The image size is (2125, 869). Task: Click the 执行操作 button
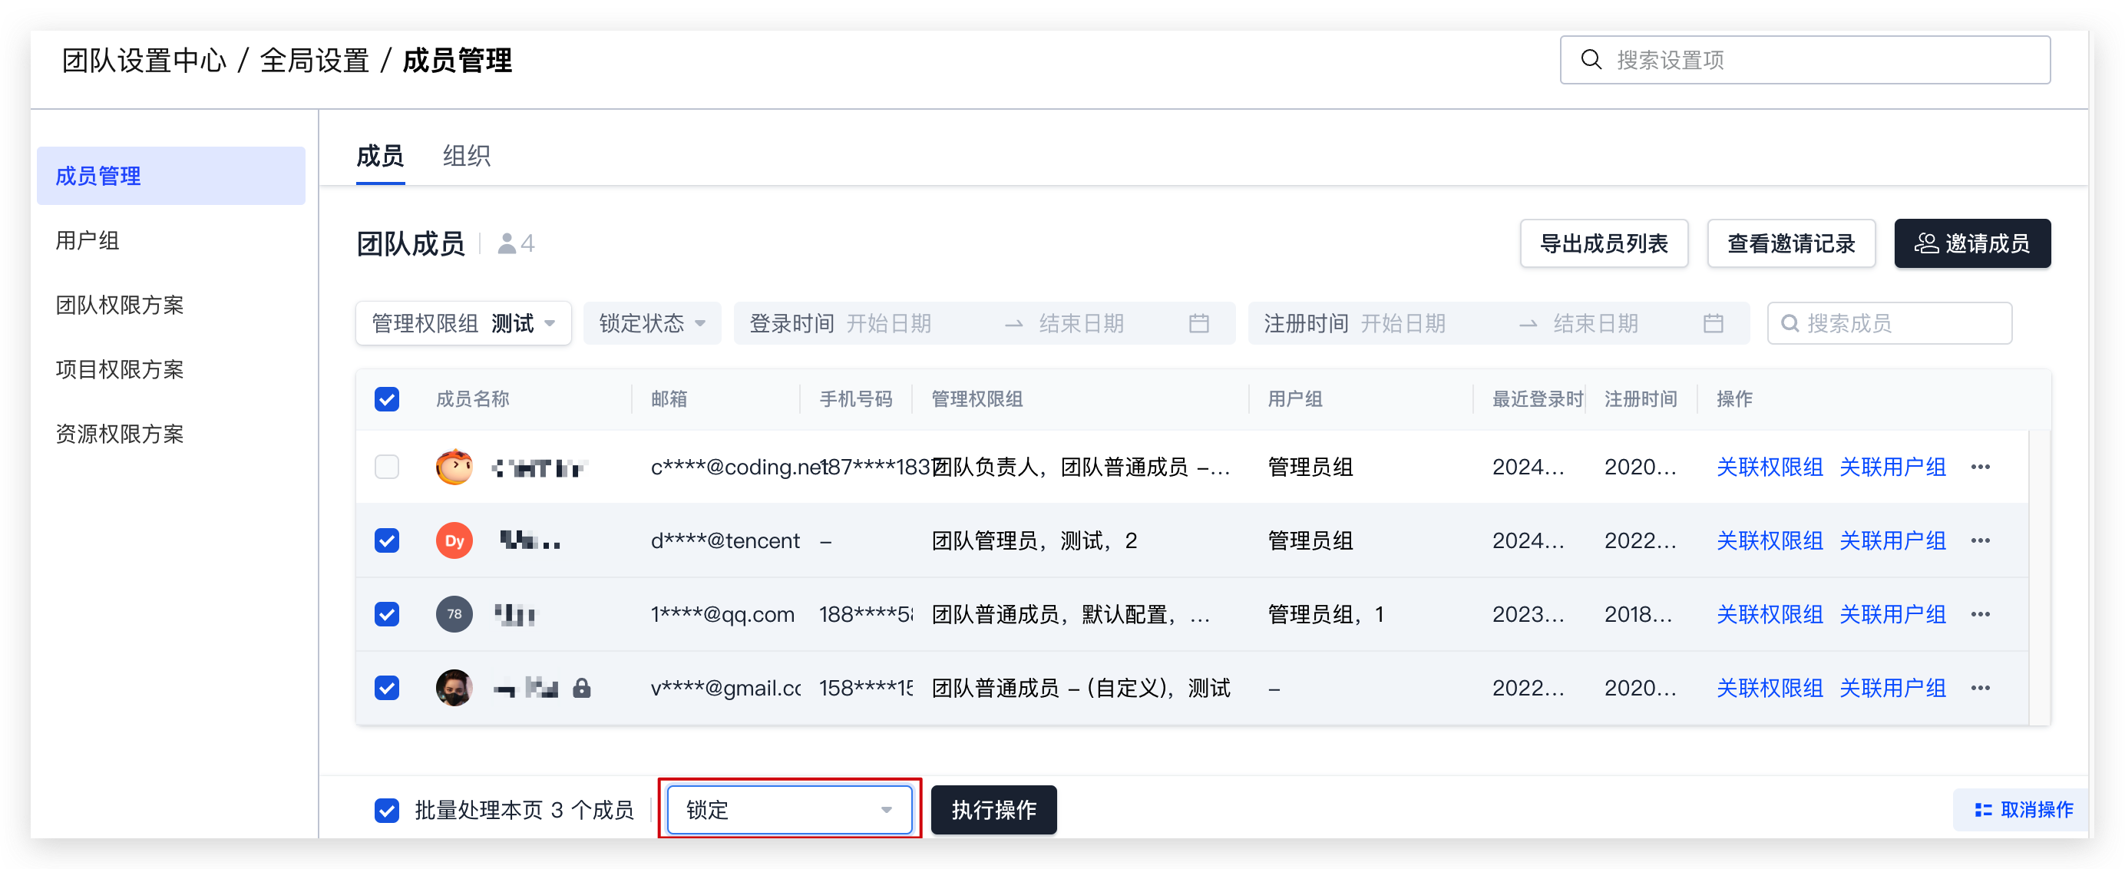click(993, 810)
